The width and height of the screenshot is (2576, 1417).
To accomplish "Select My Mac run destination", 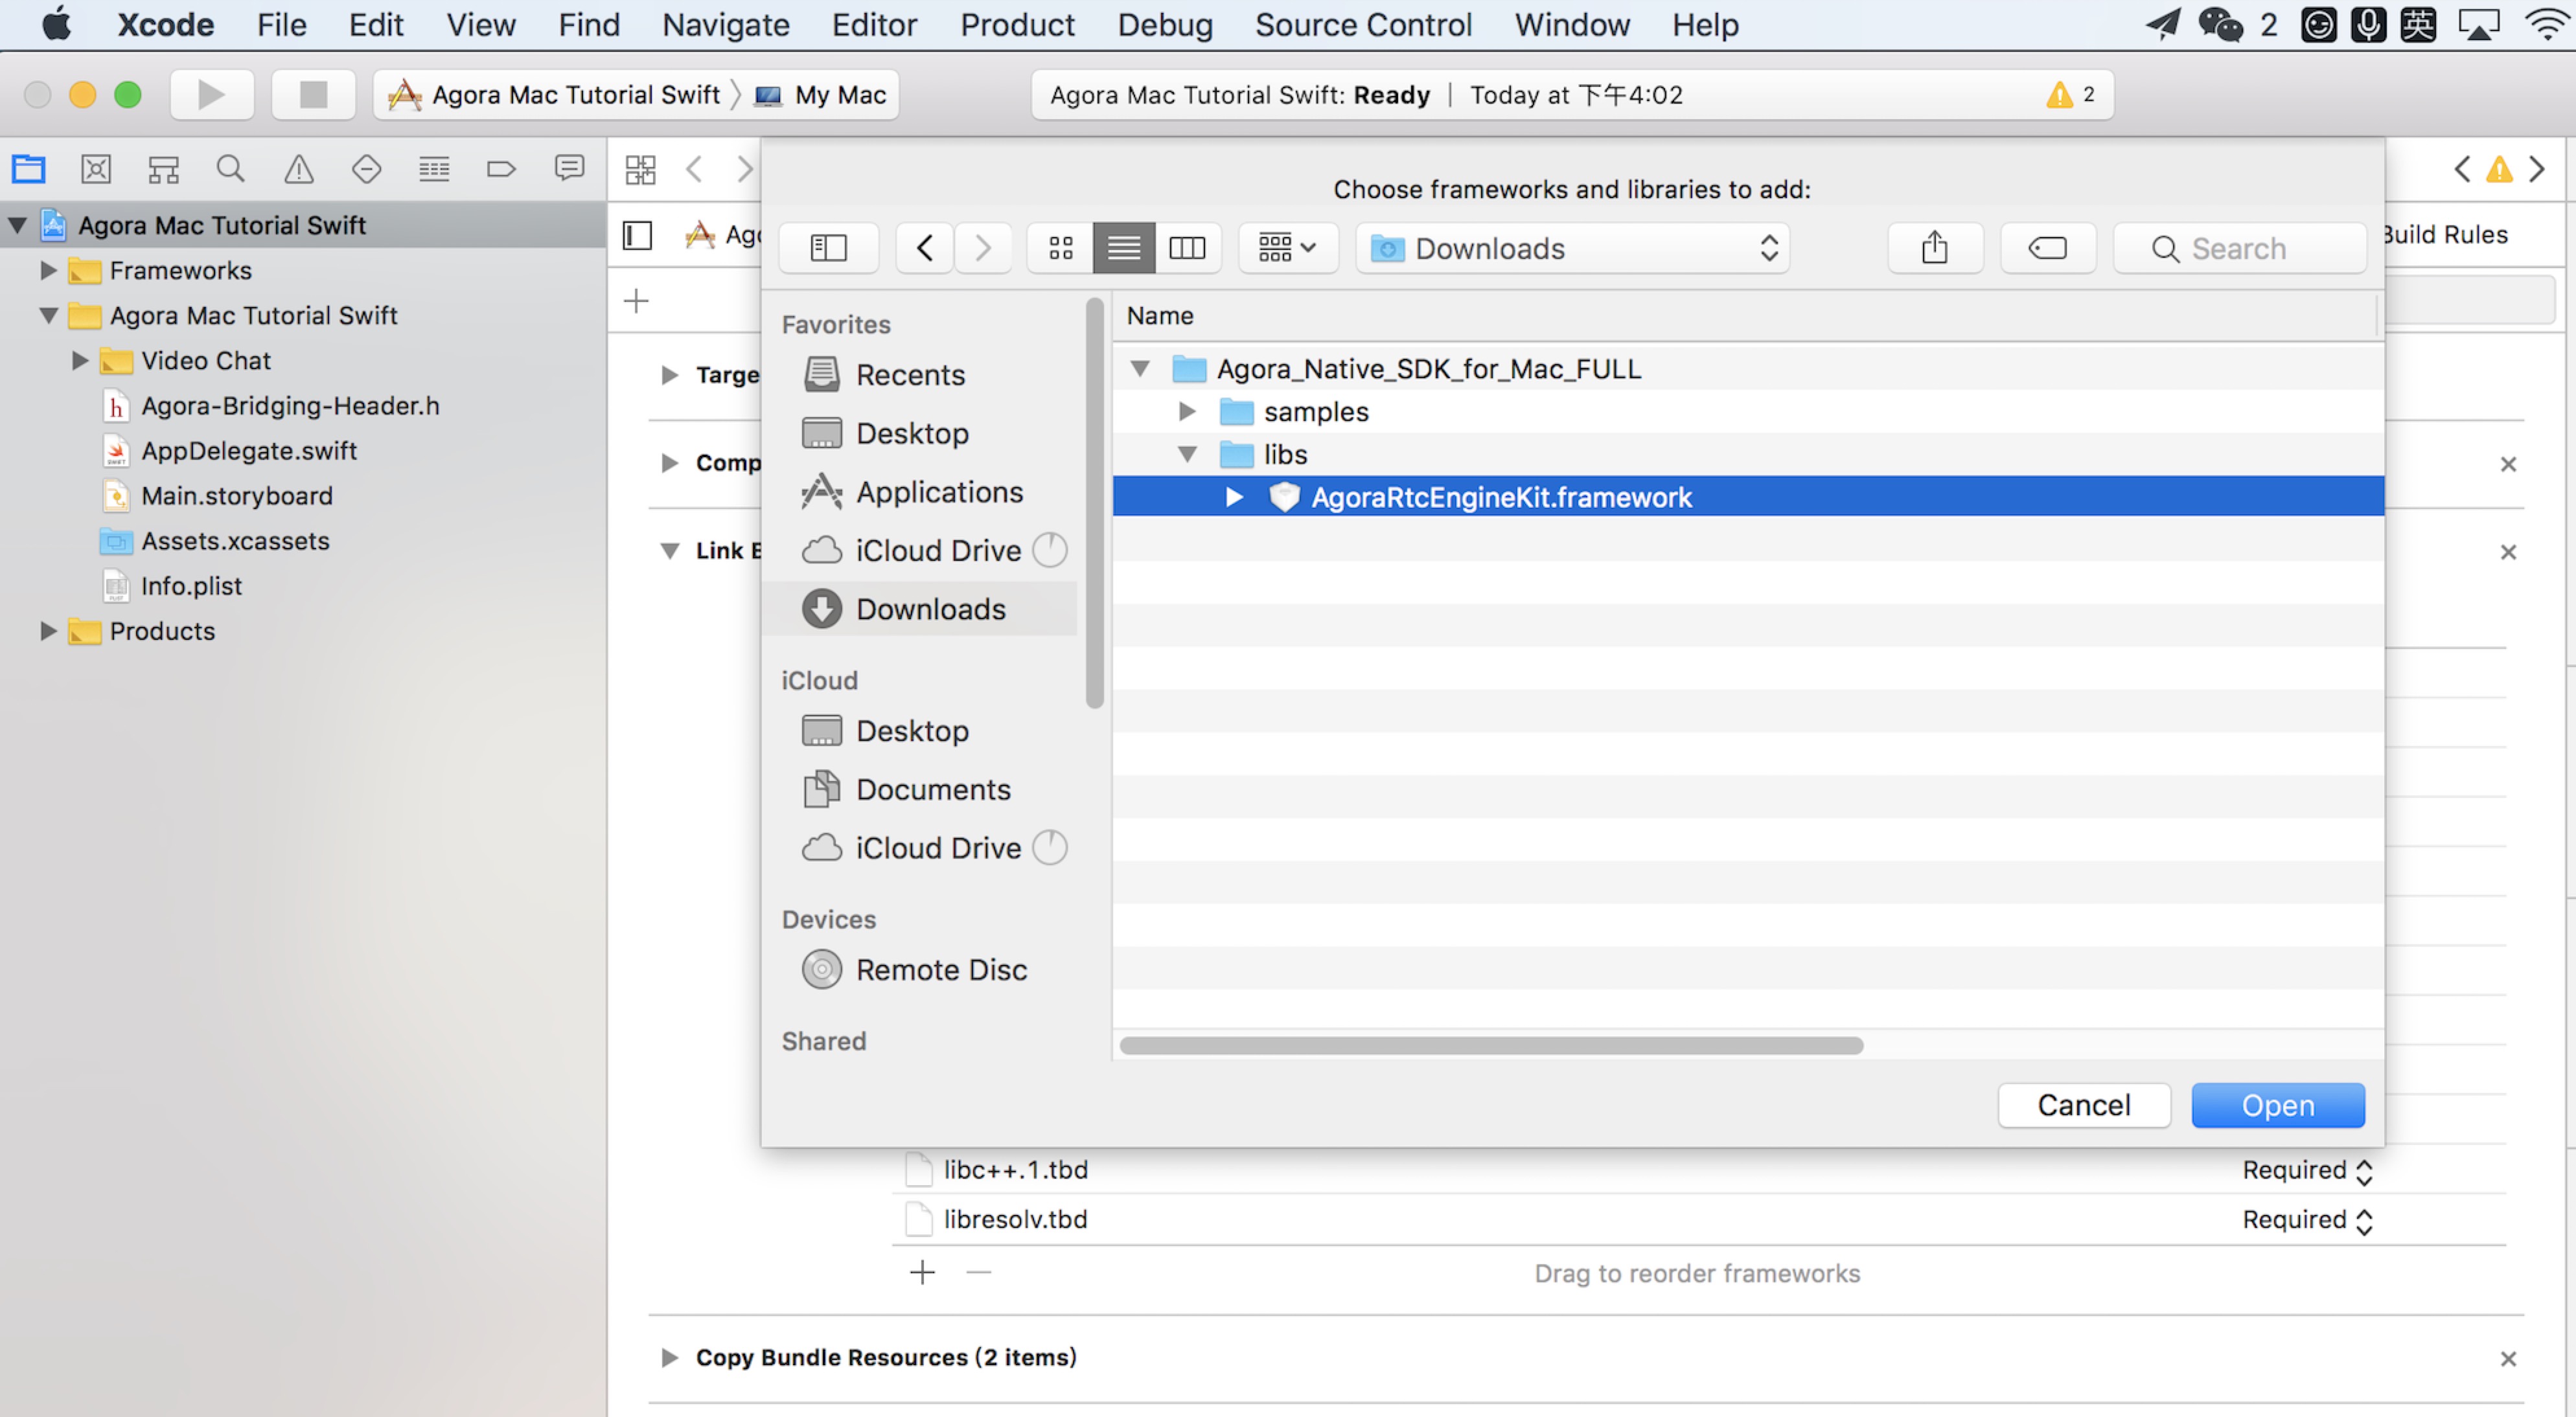I will pos(821,95).
